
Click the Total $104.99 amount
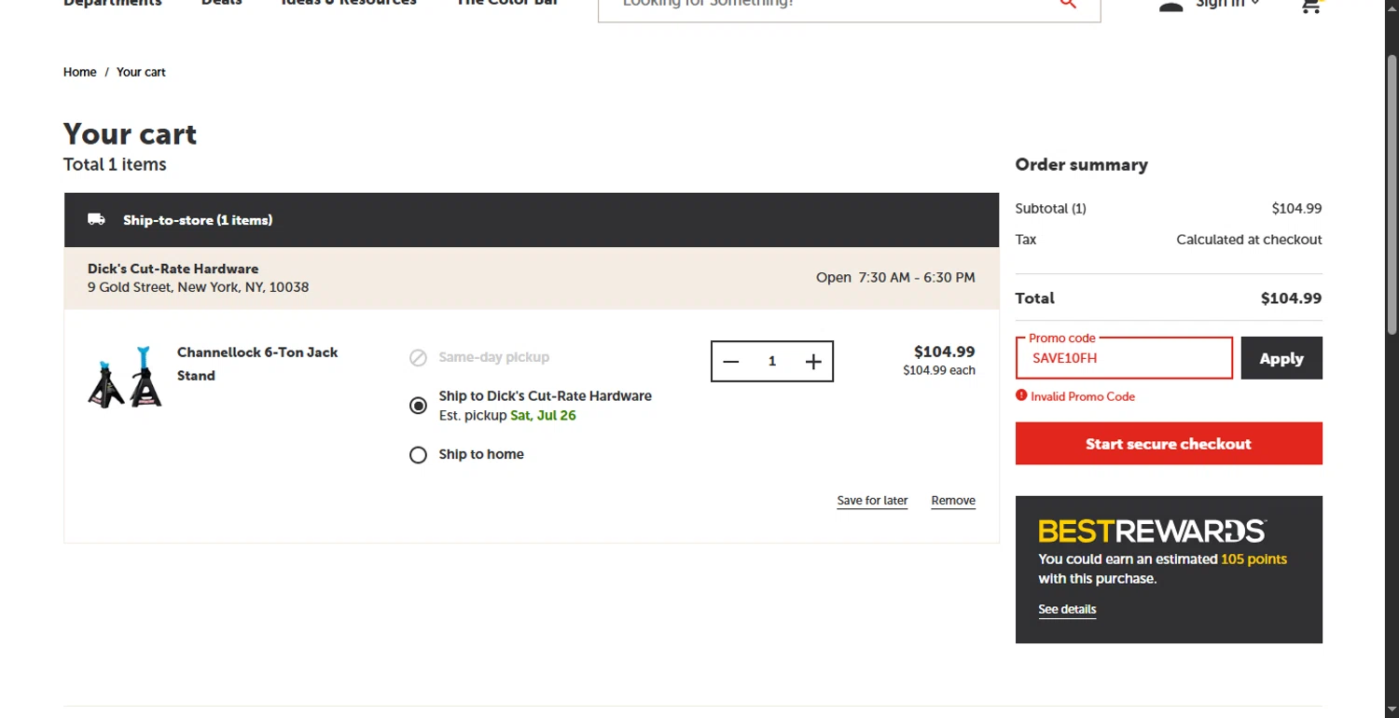tap(1291, 298)
